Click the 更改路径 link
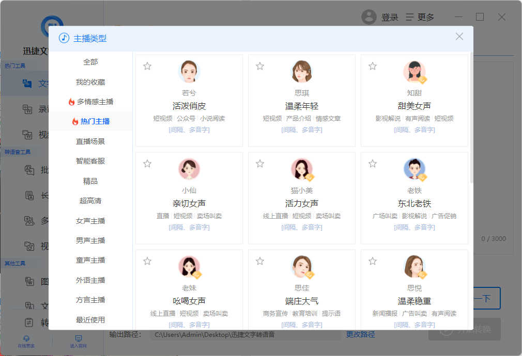 coord(360,334)
